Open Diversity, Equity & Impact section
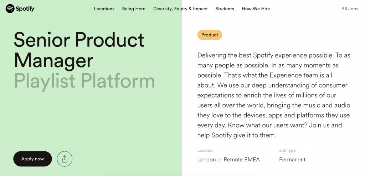The image size is (365, 176). pos(180,9)
